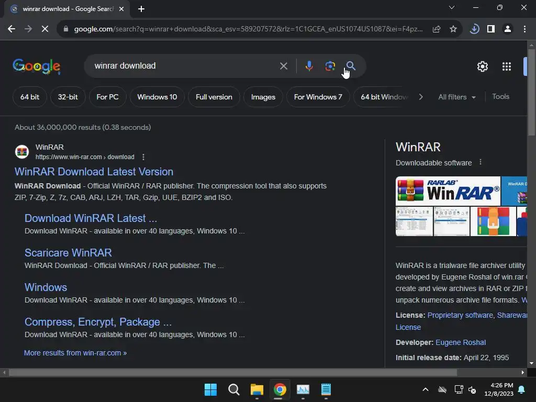Open the Windows Start menu
536x402 pixels.
coord(210,389)
